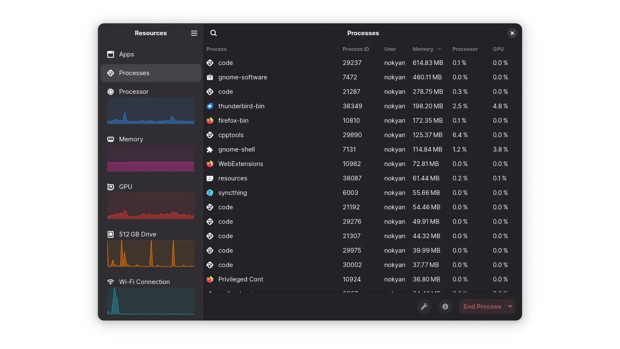Sort by the User column header
The height and width of the screenshot is (349, 620).
click(390, 49)
